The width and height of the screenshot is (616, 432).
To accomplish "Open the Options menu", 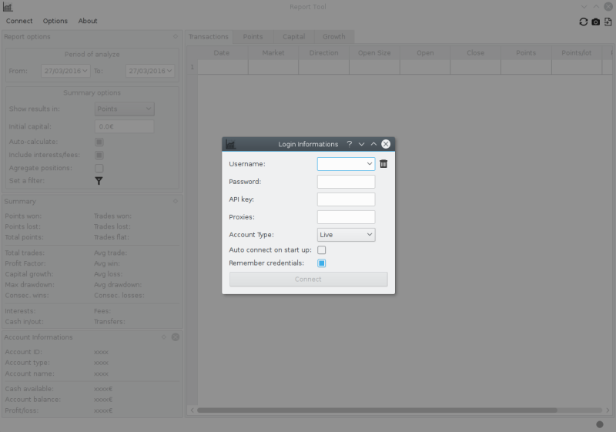I will 55,21.
